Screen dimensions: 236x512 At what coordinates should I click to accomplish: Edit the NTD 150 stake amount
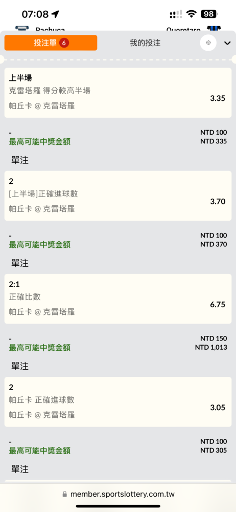click(214, 338)
